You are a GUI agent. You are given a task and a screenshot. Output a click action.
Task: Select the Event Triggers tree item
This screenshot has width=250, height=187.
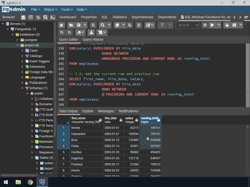(40, 61)
